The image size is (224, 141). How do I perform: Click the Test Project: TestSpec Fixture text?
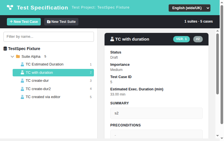point(101,7)
